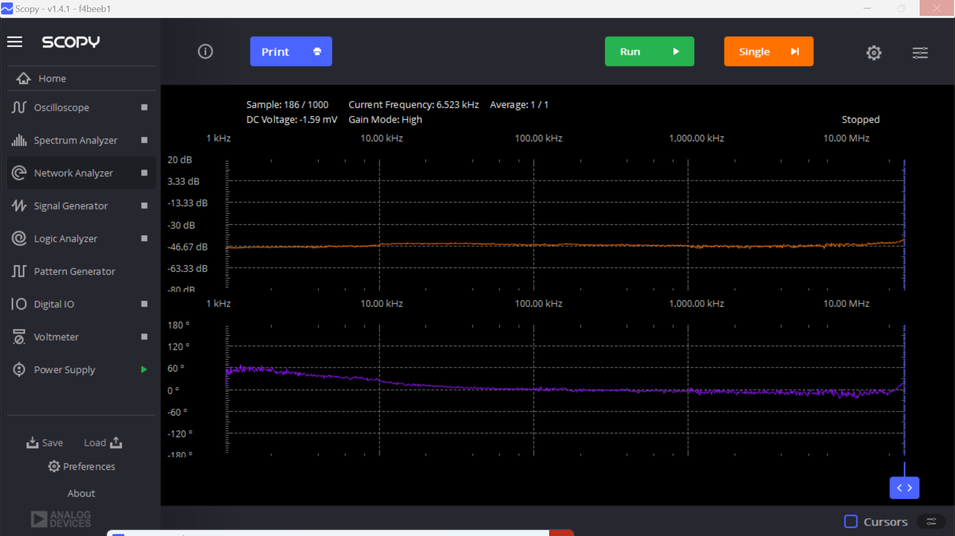
Task: Click the printer icon in Print
Action: [x=317, y=52]
